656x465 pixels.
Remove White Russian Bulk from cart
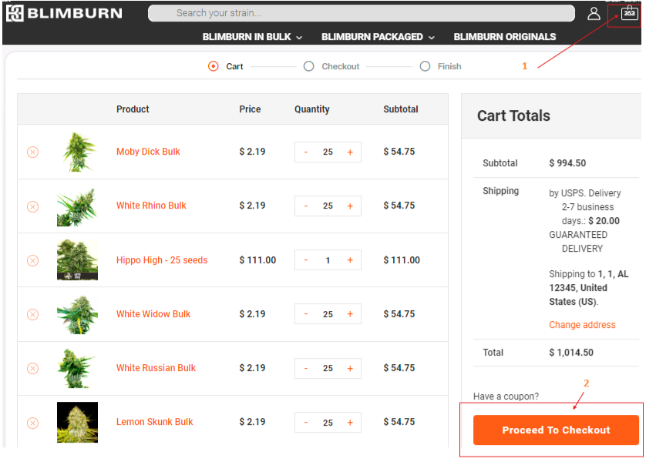(x=32, y=368)
